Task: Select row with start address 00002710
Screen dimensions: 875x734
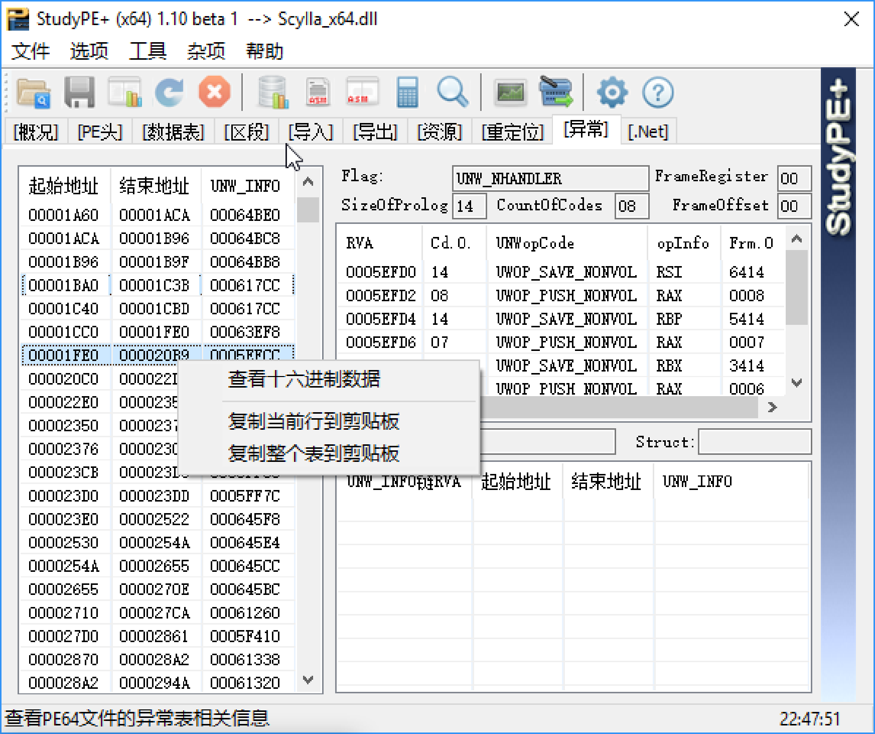Action: tap(158, 613)
